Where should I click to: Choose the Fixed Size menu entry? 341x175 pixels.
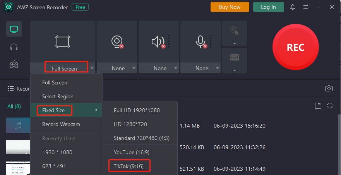[x=66, y=110]
